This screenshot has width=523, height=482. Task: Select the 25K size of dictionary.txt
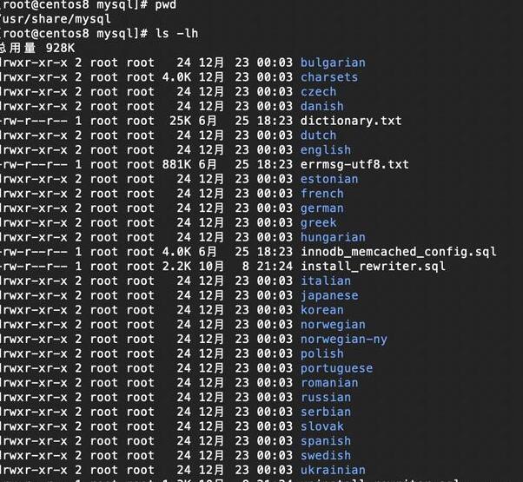(x=180, y=121)
